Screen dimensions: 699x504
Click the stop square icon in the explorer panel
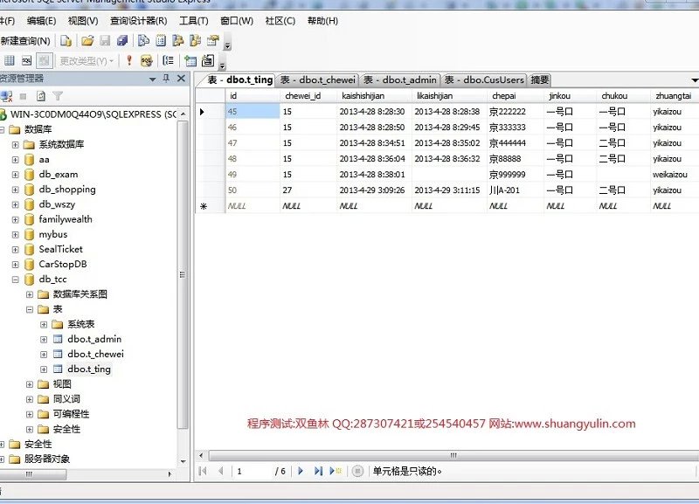(24, 96)
